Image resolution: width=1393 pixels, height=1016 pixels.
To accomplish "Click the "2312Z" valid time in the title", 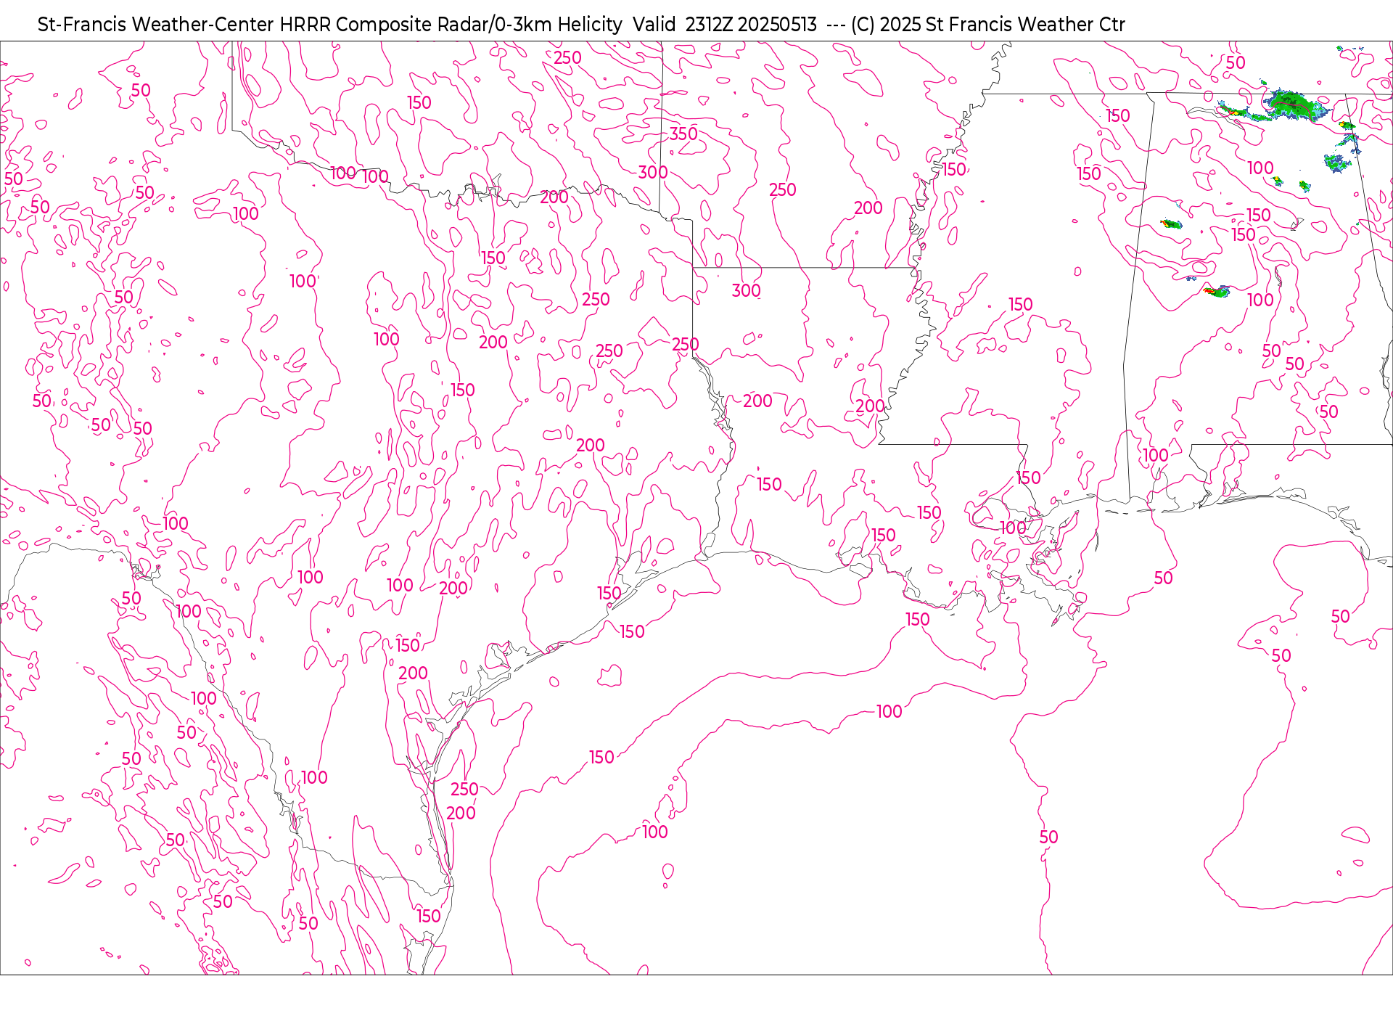I will pyautogui.click(x=709, y=25).
